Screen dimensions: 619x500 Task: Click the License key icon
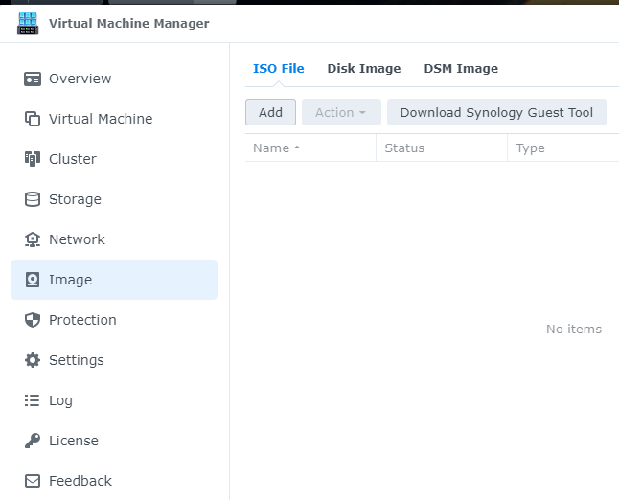[x=33, y=441]
